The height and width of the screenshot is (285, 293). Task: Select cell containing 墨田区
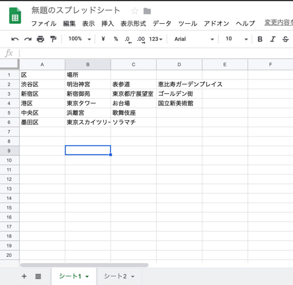[x=42, y=122]
